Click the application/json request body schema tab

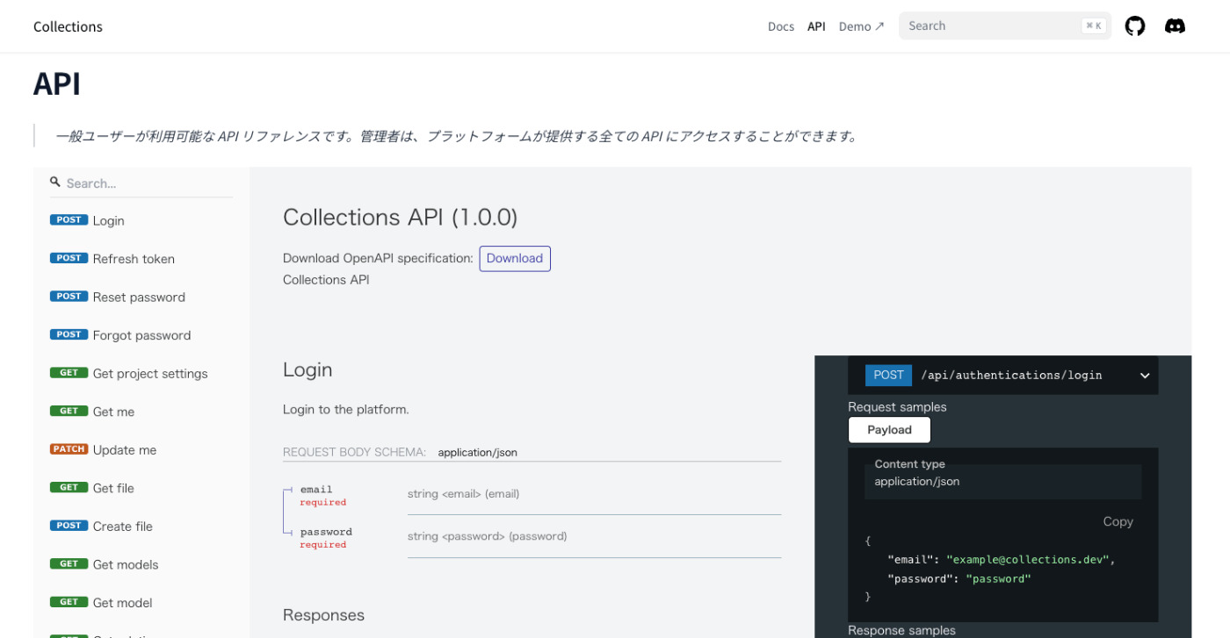coord(477,453)
